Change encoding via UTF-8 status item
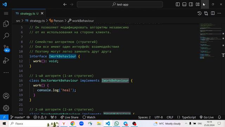Image resolution: width=225 pixels, height=127 pixels. (159, 117)
